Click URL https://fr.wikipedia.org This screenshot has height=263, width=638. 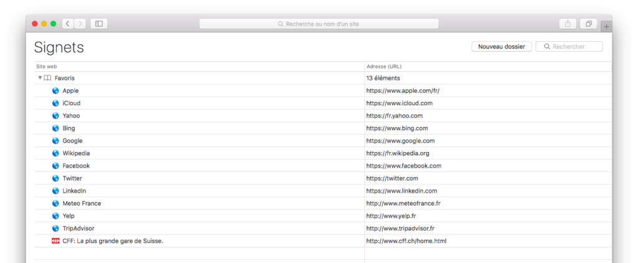point(398,153)
